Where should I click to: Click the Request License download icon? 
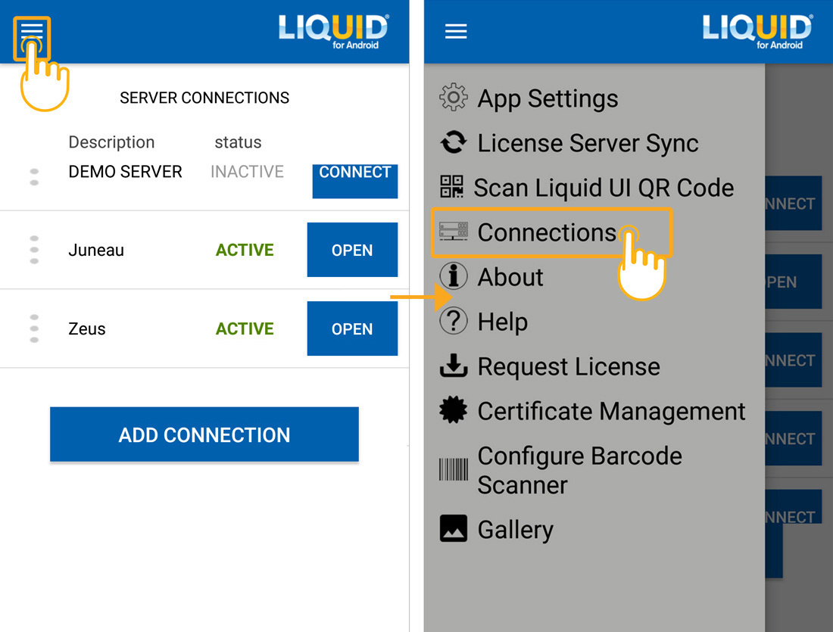pyautogui.click(x=454, y=366)
